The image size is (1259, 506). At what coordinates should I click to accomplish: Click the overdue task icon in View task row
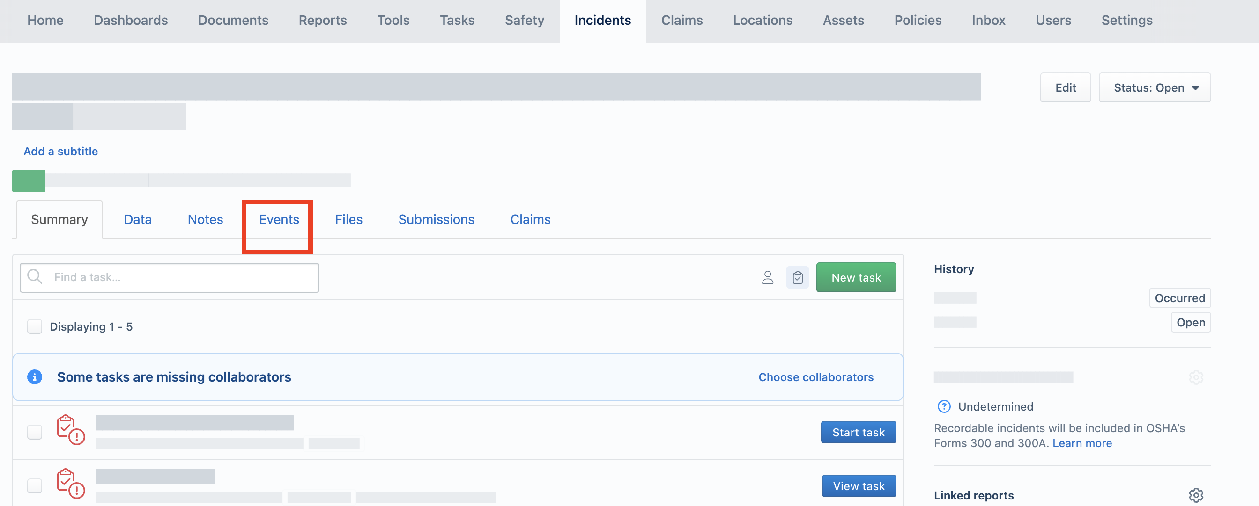click(x=70, y=484)
